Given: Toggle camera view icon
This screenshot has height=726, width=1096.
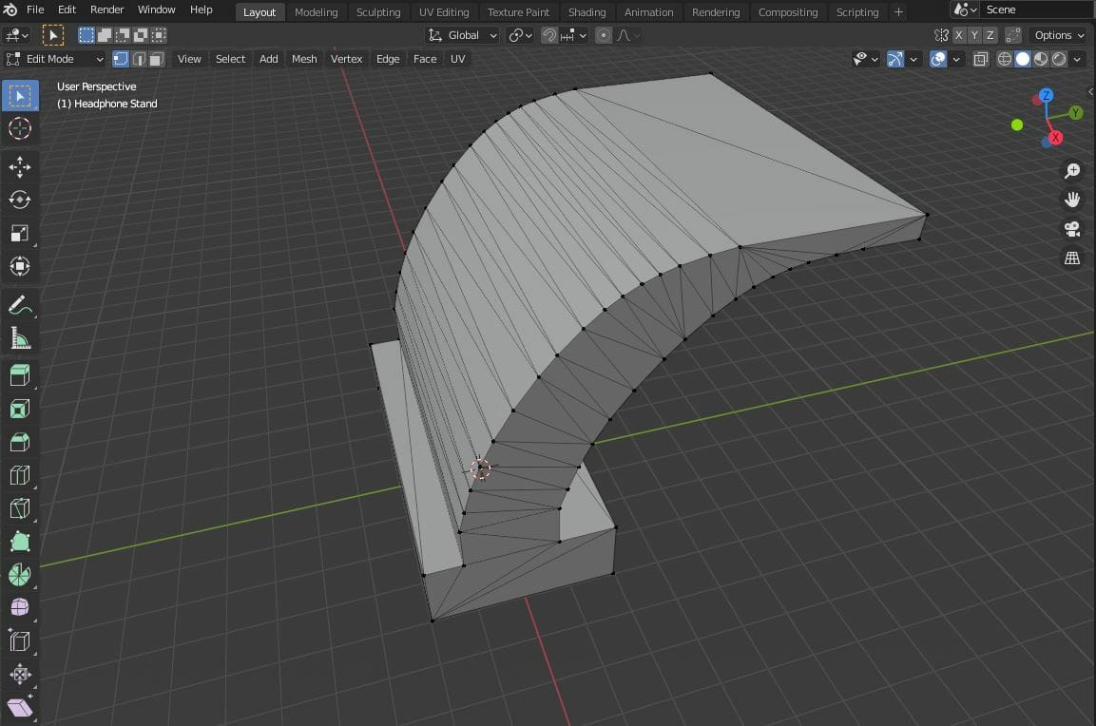Looking at the screenshot, I should tap(1071, 229).
